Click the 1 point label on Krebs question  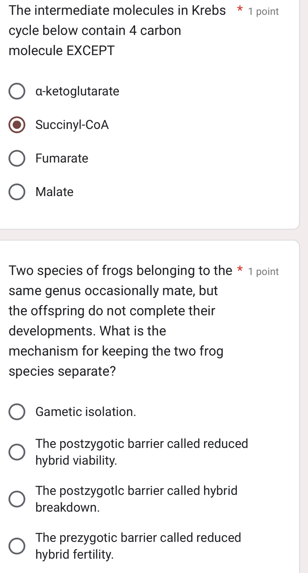[263, 11]
